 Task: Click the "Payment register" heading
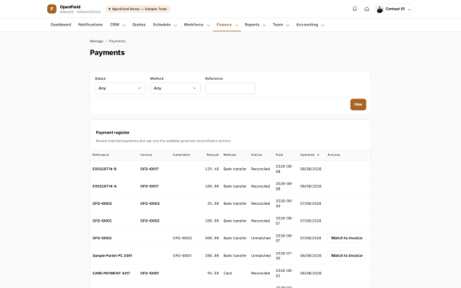[x=113, y=133]
